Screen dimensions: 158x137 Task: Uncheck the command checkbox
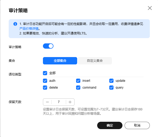78,88
